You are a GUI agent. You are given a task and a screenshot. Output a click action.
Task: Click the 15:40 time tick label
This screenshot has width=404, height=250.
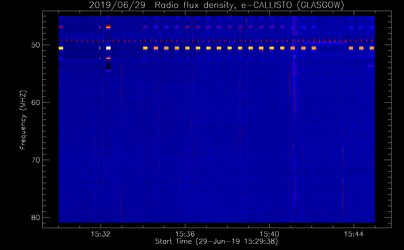[x=269, y=234]
